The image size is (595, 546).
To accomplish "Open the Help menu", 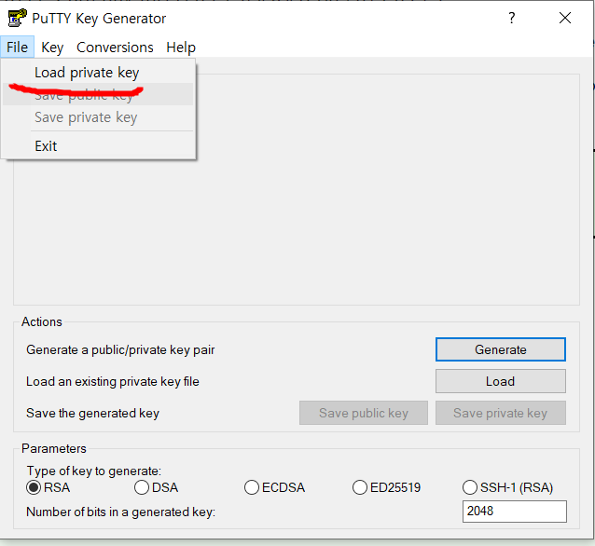I will [181, 48].
